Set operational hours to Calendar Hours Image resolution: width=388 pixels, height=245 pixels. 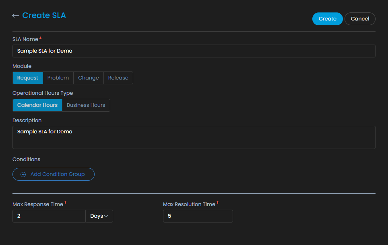tap(37, 105)
